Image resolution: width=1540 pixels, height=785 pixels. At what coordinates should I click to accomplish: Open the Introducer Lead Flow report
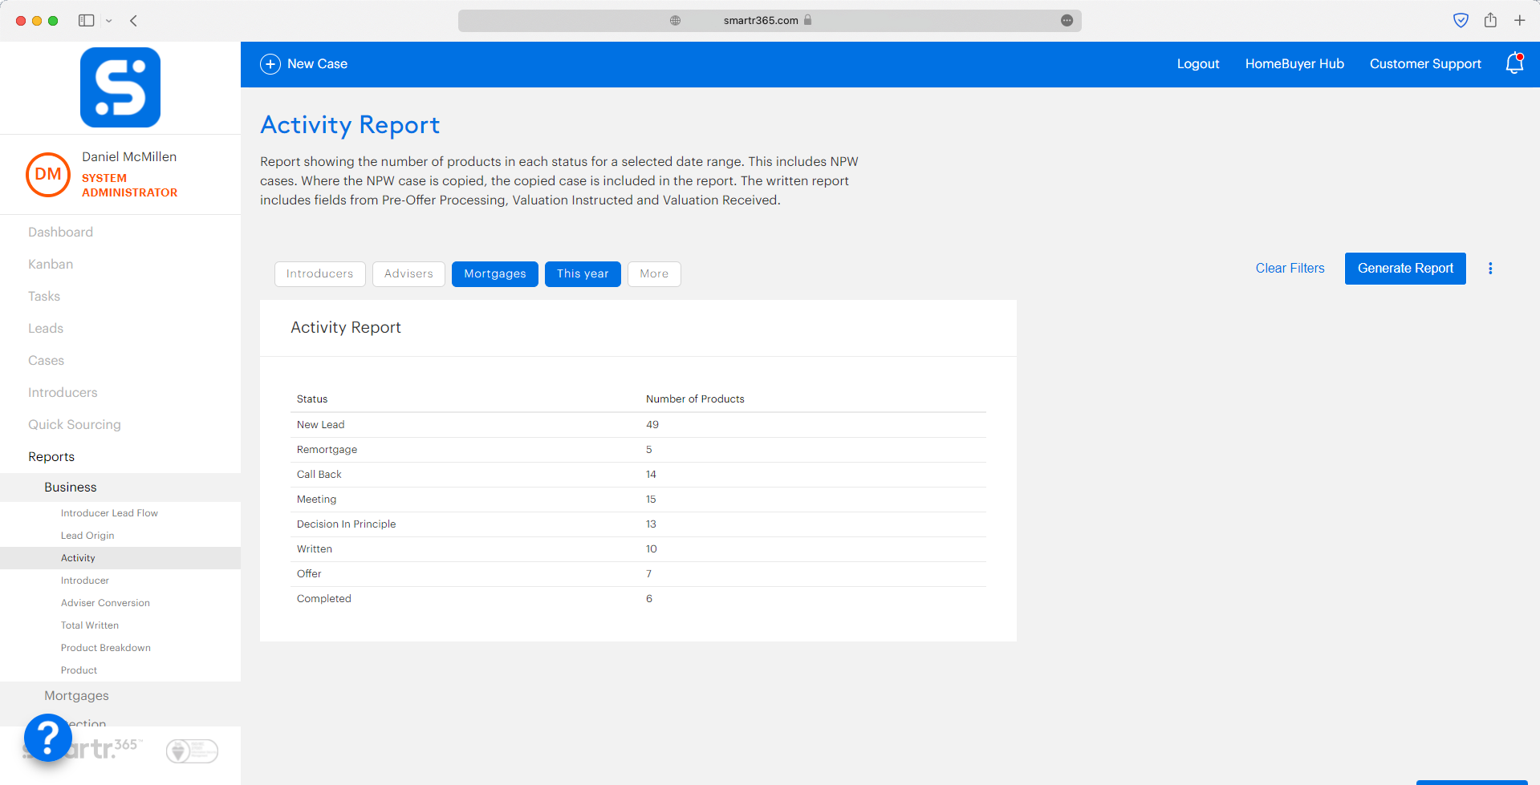(x=109, y=513)
